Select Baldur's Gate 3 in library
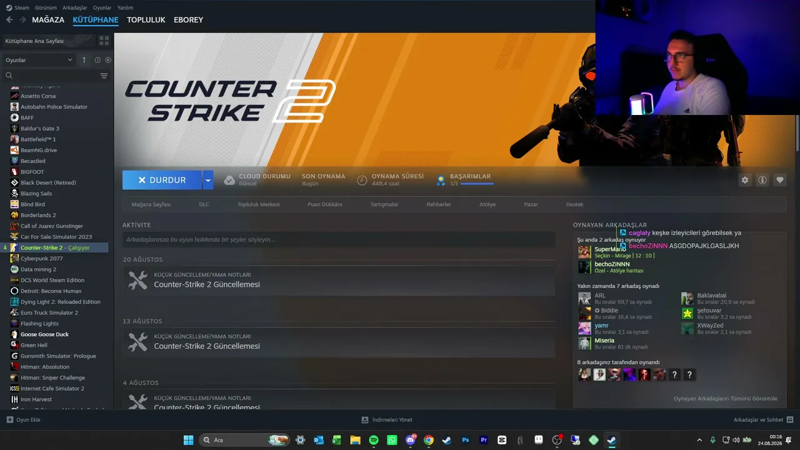The image size is (800, 450). coord(40,129)
